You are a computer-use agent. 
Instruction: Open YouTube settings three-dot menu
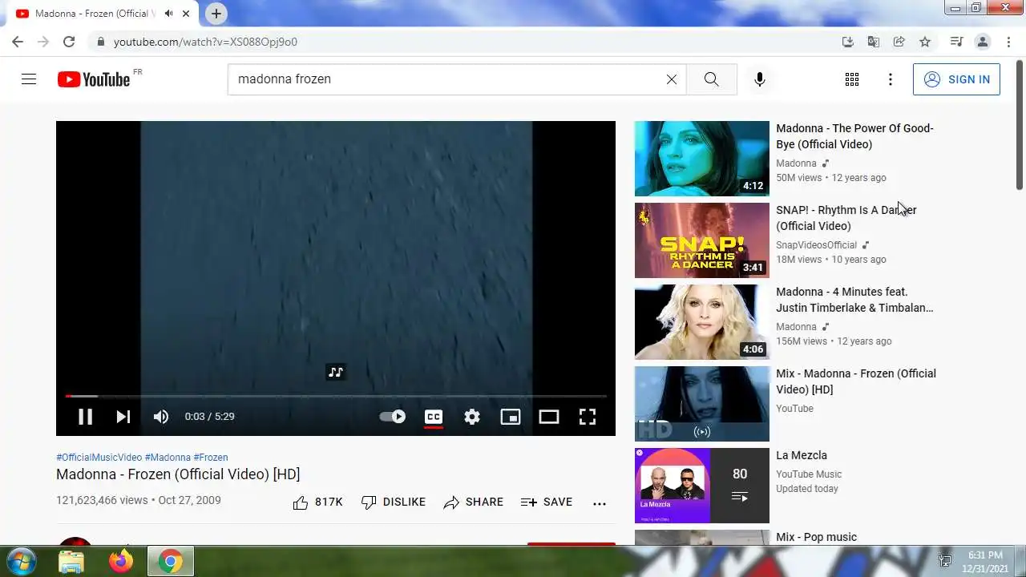(891, 79)
